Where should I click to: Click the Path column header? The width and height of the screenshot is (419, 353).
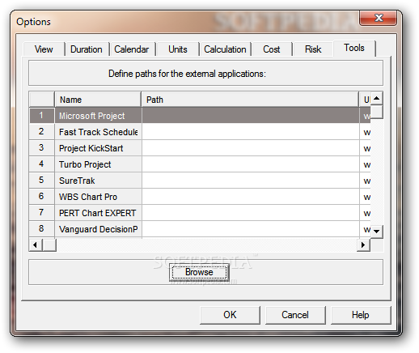[250, 100]
